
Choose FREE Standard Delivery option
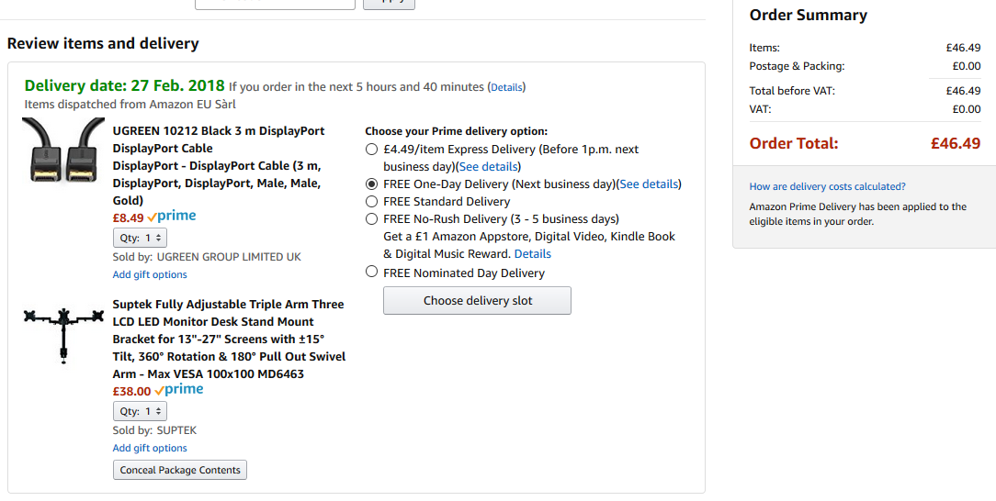(371, 202)
